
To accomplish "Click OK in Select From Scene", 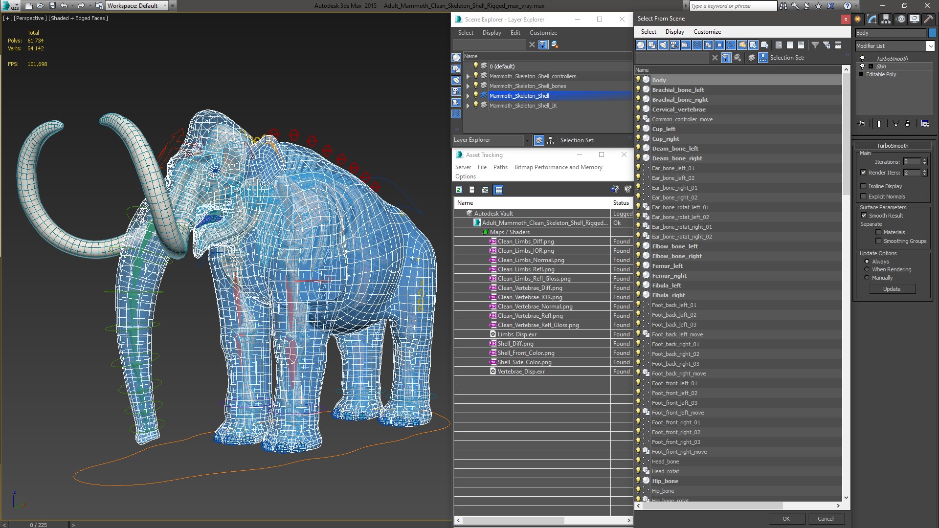I will (786, 519).
